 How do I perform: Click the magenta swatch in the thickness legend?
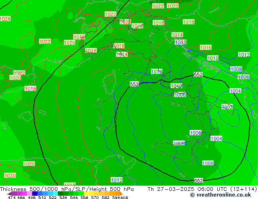tap(24, 194)
